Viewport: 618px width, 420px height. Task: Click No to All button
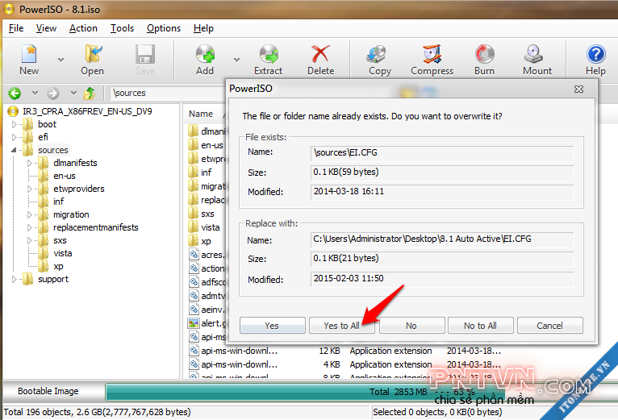pyautogui.click(x=481, y=326)
